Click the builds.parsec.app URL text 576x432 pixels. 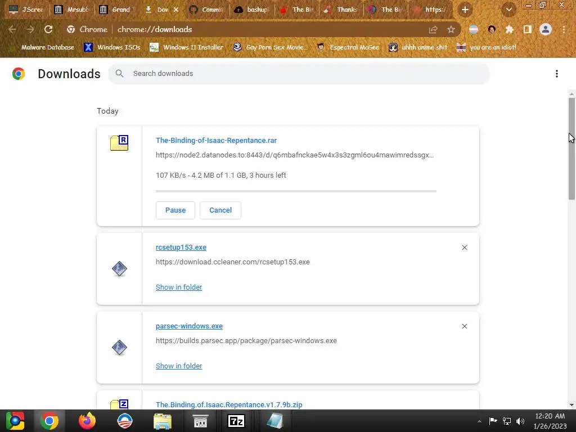(246, 340)
